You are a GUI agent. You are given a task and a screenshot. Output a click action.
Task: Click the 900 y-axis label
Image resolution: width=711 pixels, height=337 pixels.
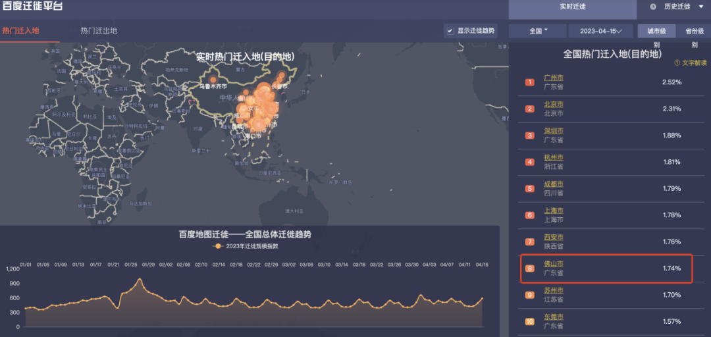[x=16, y=283]
